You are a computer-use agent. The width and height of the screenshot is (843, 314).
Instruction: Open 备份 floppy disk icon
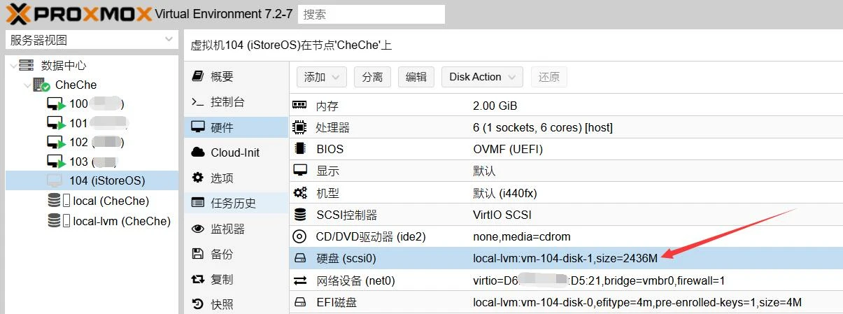click(x=198, y=254)
